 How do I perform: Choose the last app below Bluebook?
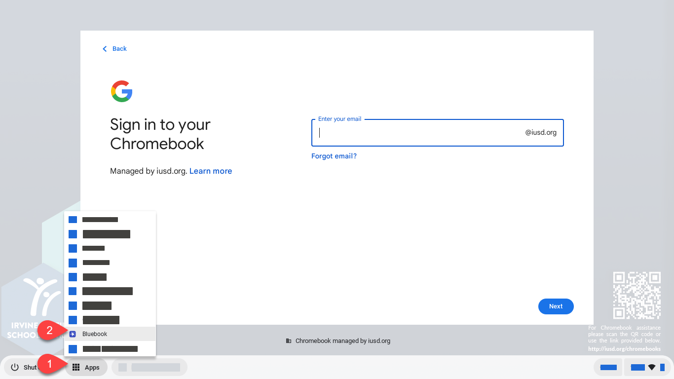(110, 349)
